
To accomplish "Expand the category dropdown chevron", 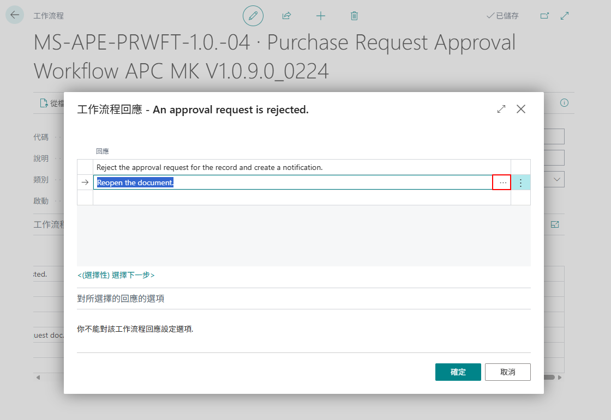I will click(557, 179).
